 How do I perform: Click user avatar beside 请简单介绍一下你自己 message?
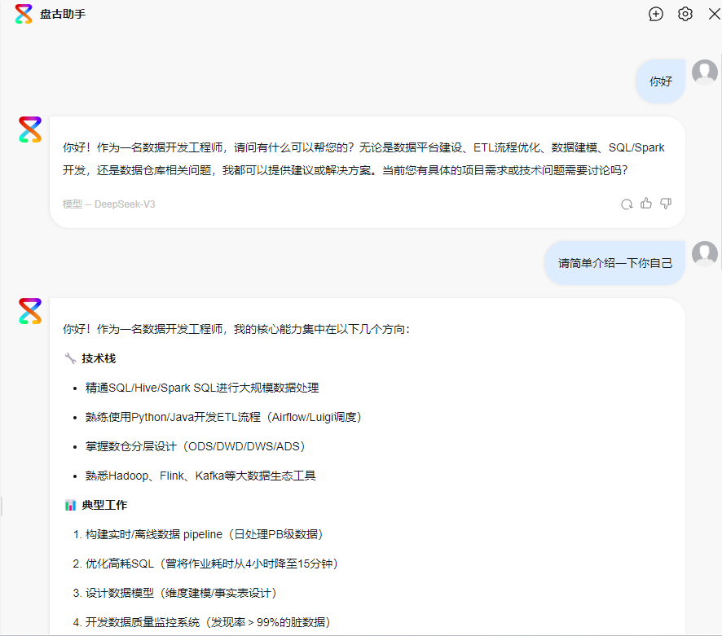click(x=705, y=253)
